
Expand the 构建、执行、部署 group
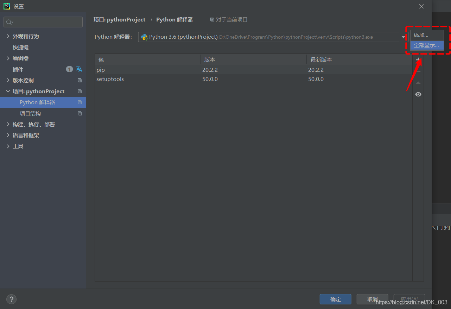8,124
